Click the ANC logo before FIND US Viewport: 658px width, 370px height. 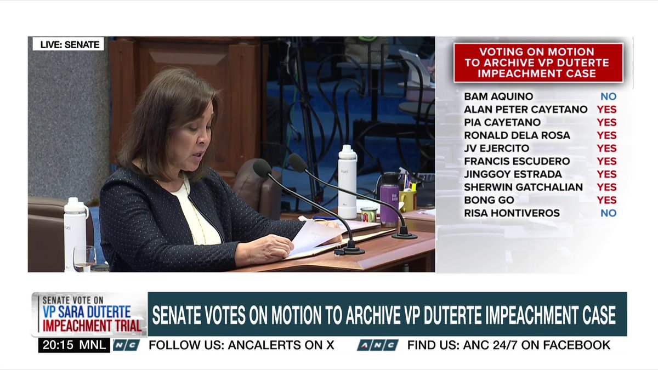coord(377,345)
